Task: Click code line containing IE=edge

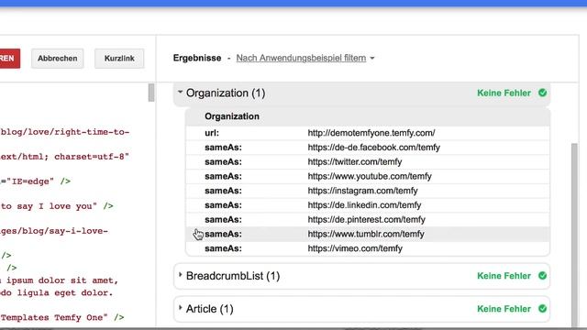Action: click(35, 181)
